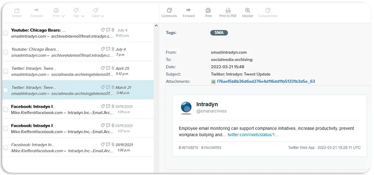The width and height of the screenshot is (374, 175).
Task: Click paperclip icon on March 21 email
Action: click(x=113, y=87)
